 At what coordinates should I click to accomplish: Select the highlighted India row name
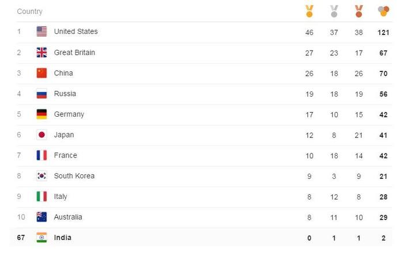point(63,237)
